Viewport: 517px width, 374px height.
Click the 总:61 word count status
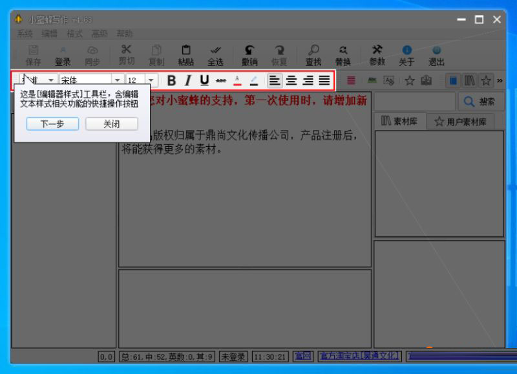tap(167, 357)
